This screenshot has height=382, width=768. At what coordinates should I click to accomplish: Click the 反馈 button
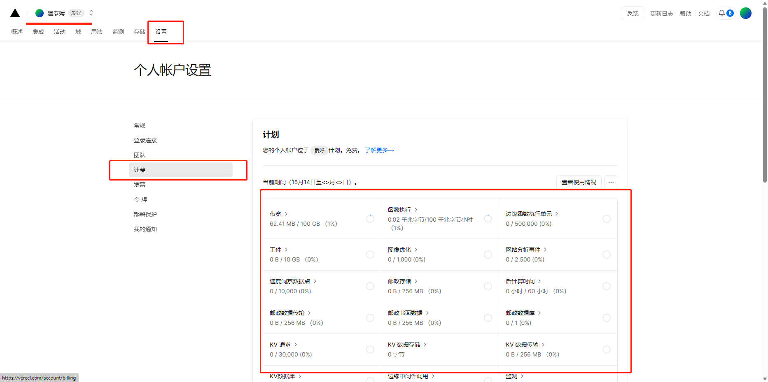[633, 13]
